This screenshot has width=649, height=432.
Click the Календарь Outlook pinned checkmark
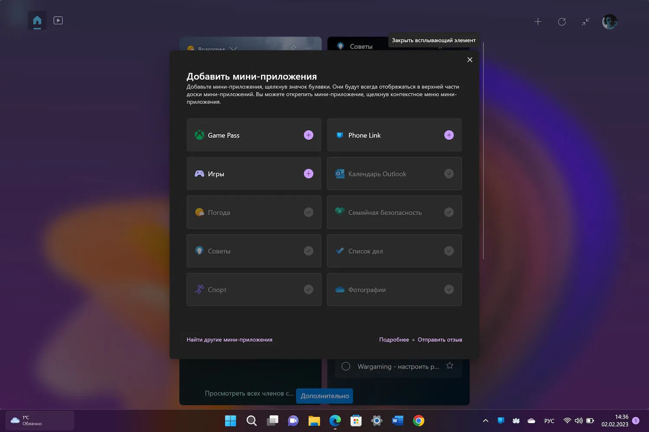pyautogui.click(x=449, y=174)
